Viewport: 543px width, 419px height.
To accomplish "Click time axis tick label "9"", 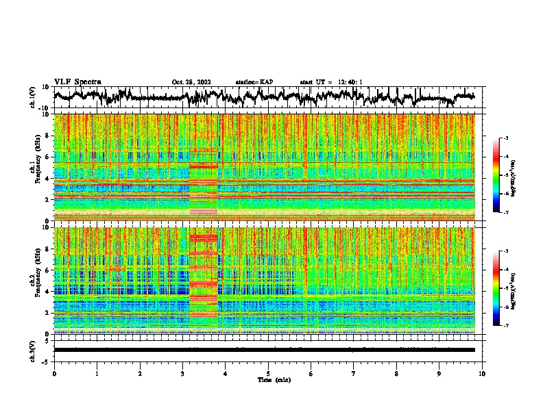I will pos(439,374).
